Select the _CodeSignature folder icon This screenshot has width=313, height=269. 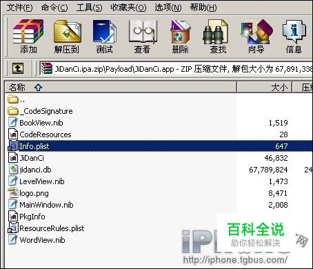point(13,111)
